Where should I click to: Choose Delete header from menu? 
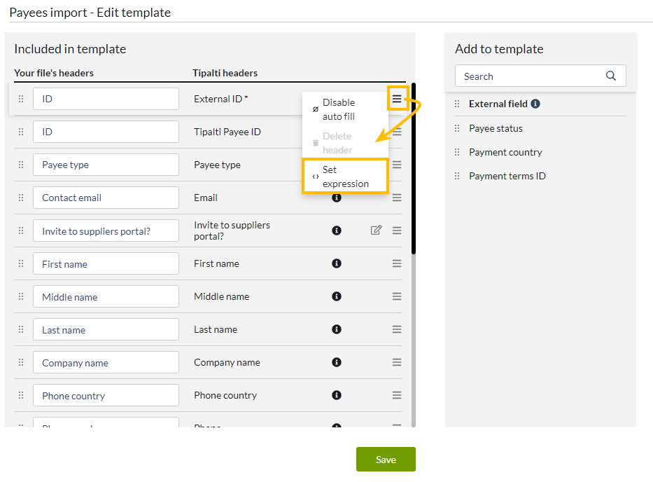coord(345,143)
